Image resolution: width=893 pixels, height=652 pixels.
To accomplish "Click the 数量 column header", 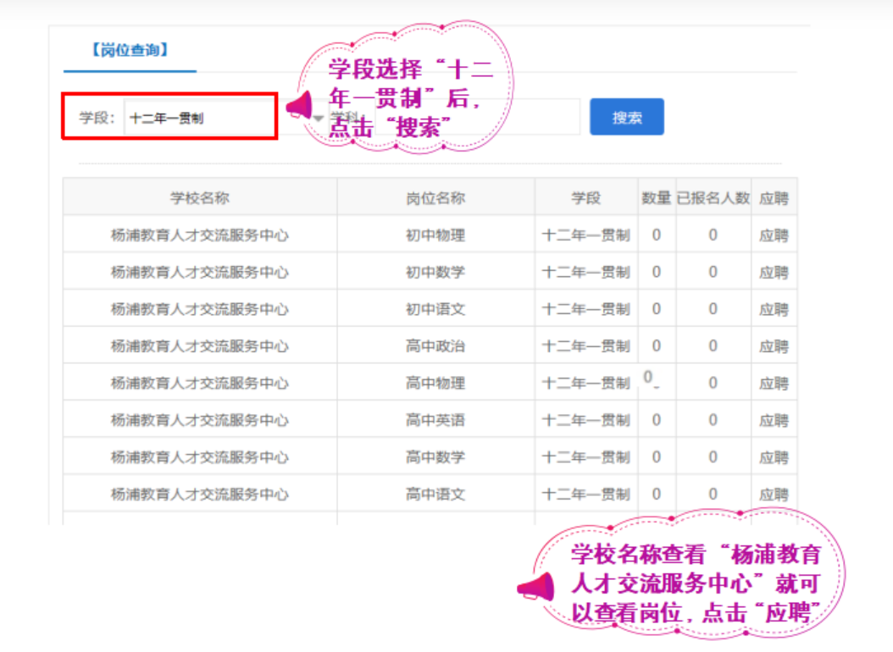I will [656, 198].
